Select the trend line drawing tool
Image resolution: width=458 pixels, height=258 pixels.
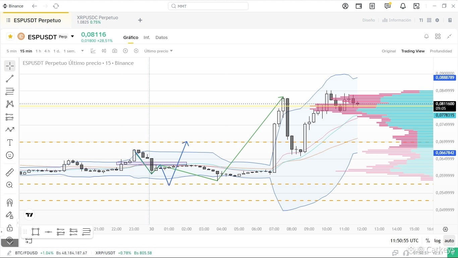point(10,79)
